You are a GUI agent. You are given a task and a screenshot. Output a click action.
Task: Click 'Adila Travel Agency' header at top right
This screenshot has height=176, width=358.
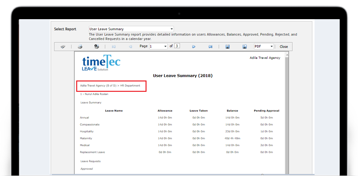tap(265, 58)
